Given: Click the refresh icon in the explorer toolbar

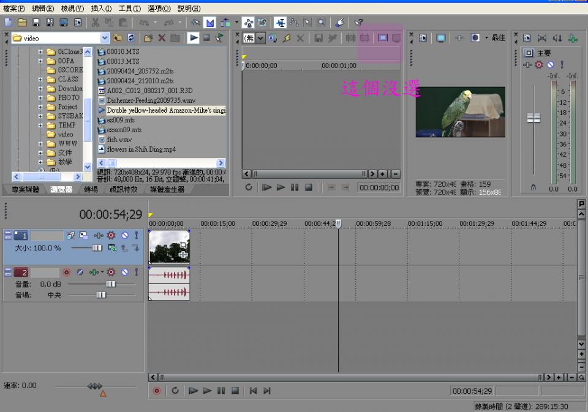Looking at the screenshot, I should 131,38.
